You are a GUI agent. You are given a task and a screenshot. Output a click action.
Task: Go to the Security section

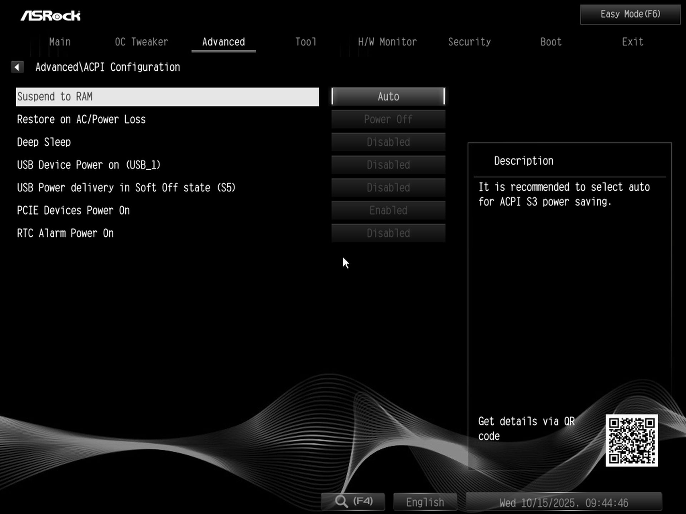click(469, 42)
